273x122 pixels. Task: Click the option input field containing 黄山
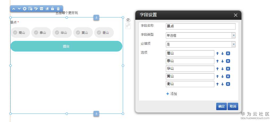tap(190, 76)
